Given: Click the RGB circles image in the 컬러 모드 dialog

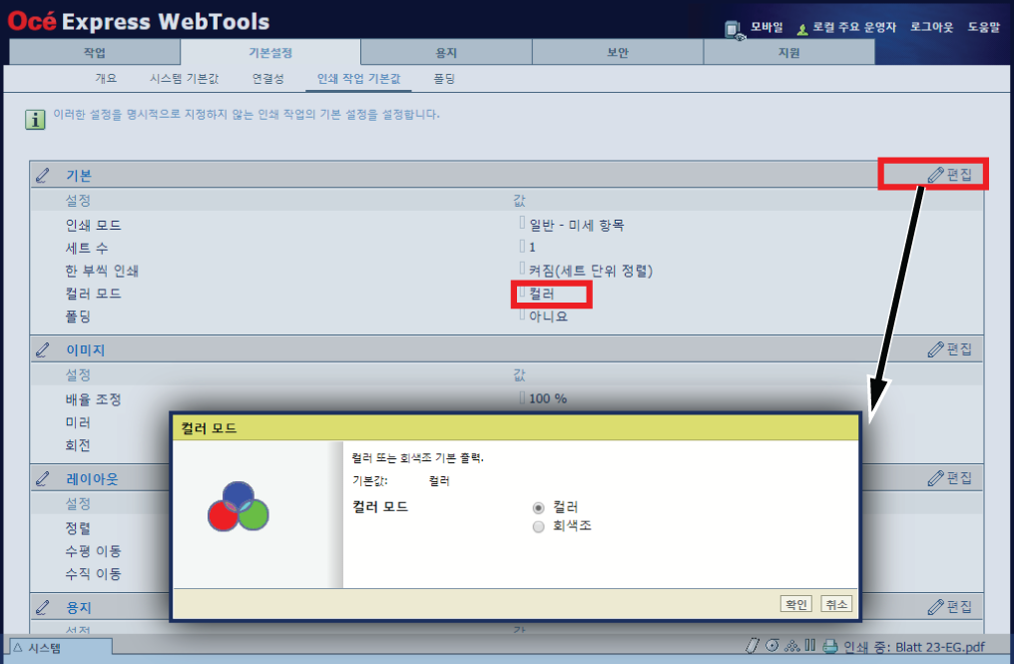Looking at the screenshot, I should point(238,507).
